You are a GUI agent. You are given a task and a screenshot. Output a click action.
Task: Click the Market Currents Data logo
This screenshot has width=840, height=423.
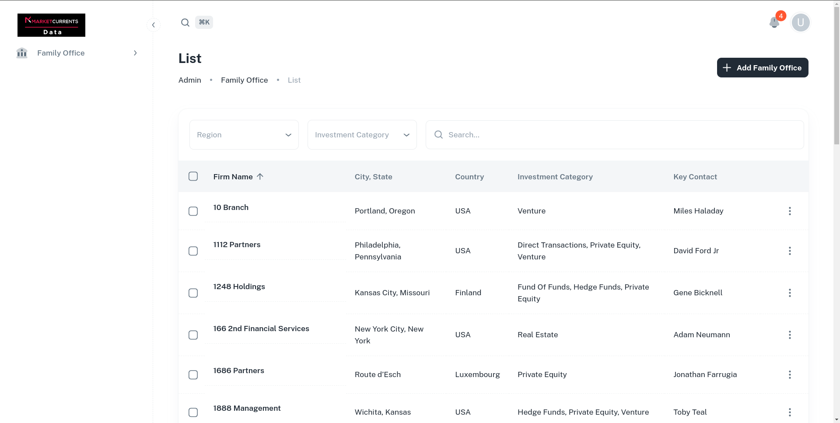(x=51, y=25)
